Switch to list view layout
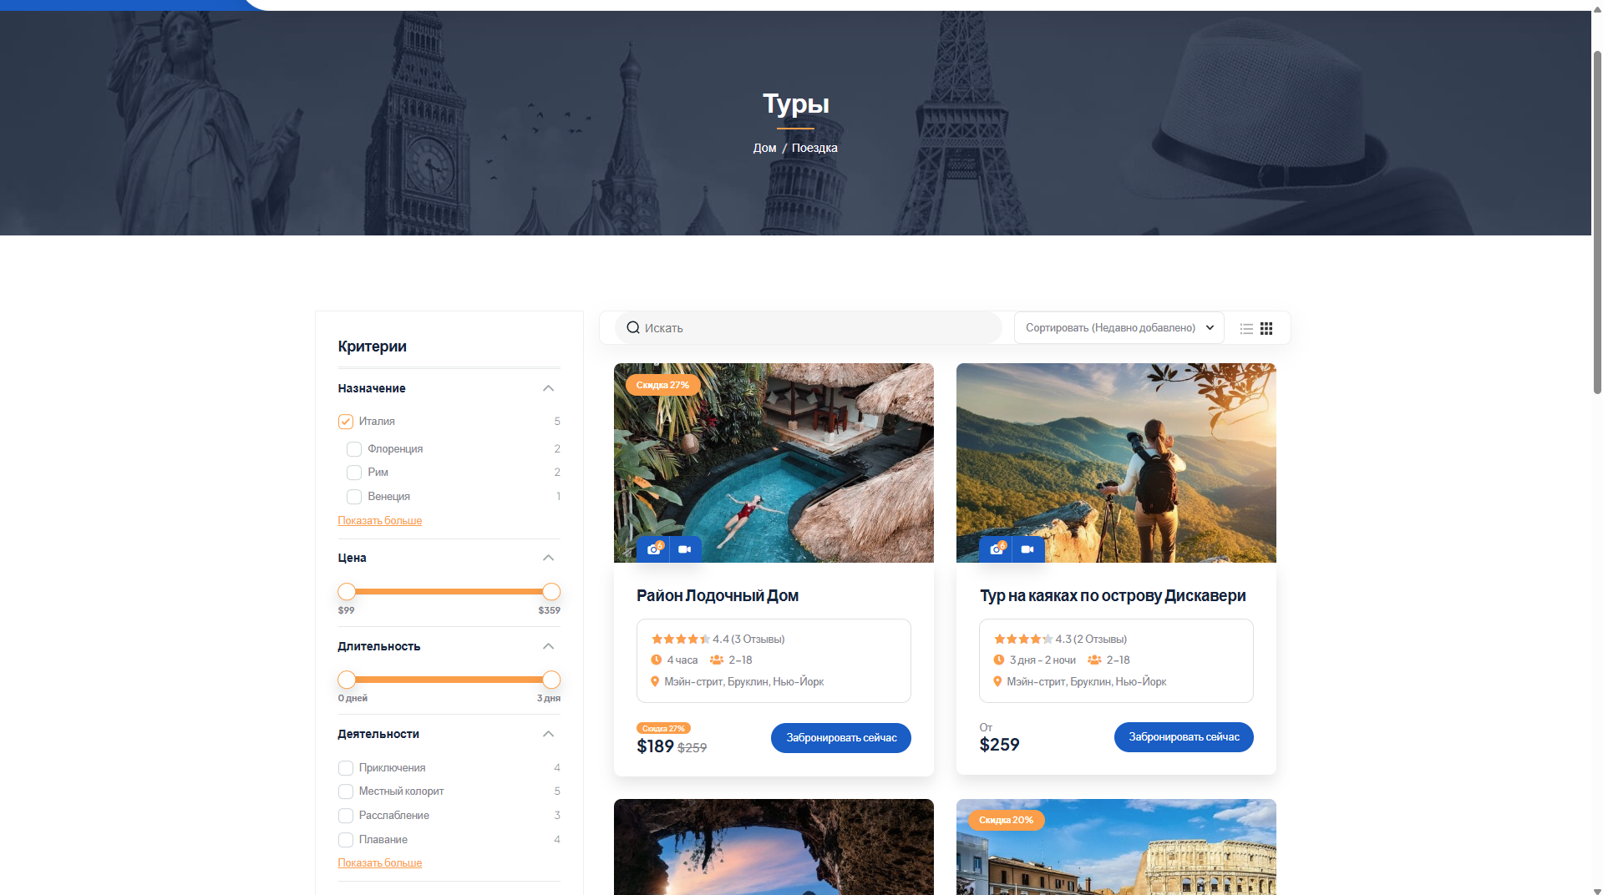 pos(1246,329)
